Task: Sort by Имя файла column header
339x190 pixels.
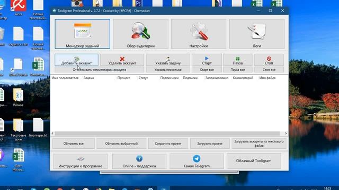Action: pyautogui.click(x=267, y=78)
